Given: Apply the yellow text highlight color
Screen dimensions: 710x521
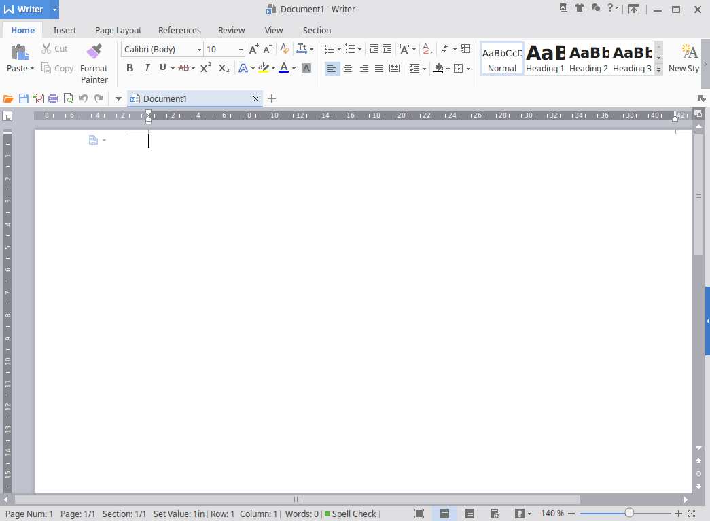Looking at the screenshot, I should [264, 68].
